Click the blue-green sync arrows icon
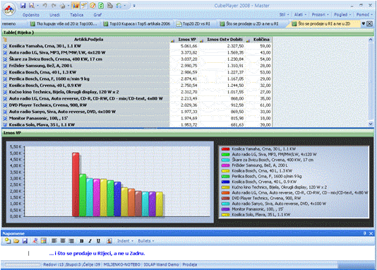 119,6
